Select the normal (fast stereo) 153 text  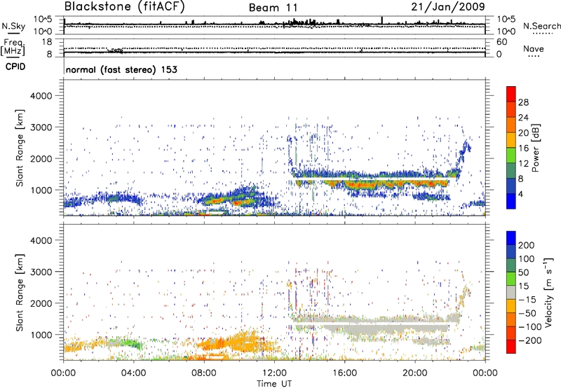coord(121,69)
